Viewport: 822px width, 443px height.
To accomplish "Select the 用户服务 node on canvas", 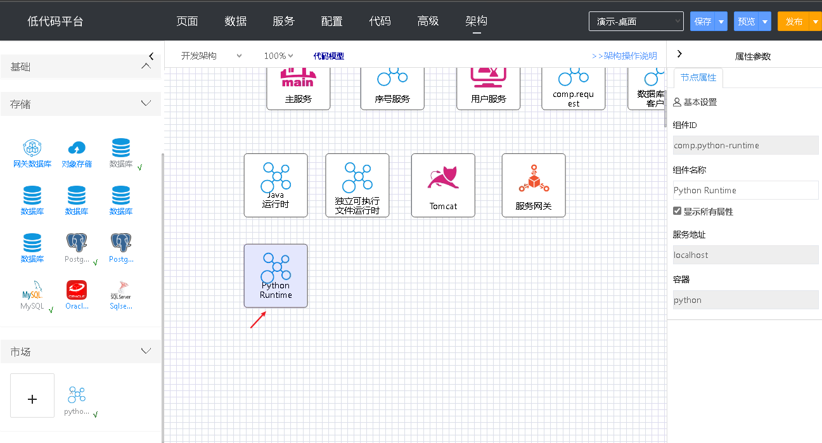I will pos(489,89).
